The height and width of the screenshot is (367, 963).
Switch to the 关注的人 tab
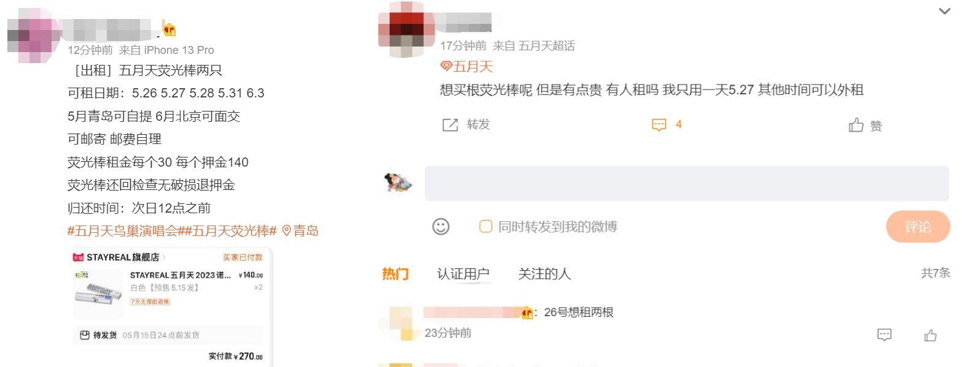pyautogui.click(x=544, y=274)
